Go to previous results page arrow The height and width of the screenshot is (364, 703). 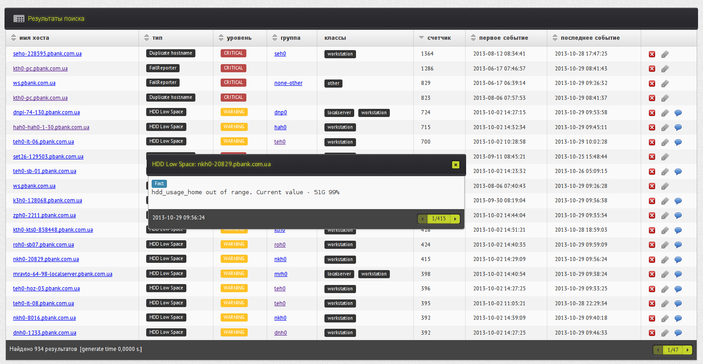[658, 350]
